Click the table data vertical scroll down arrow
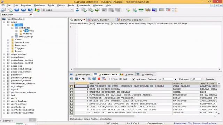This screenshot has height=125, width=223. point(219,113)
